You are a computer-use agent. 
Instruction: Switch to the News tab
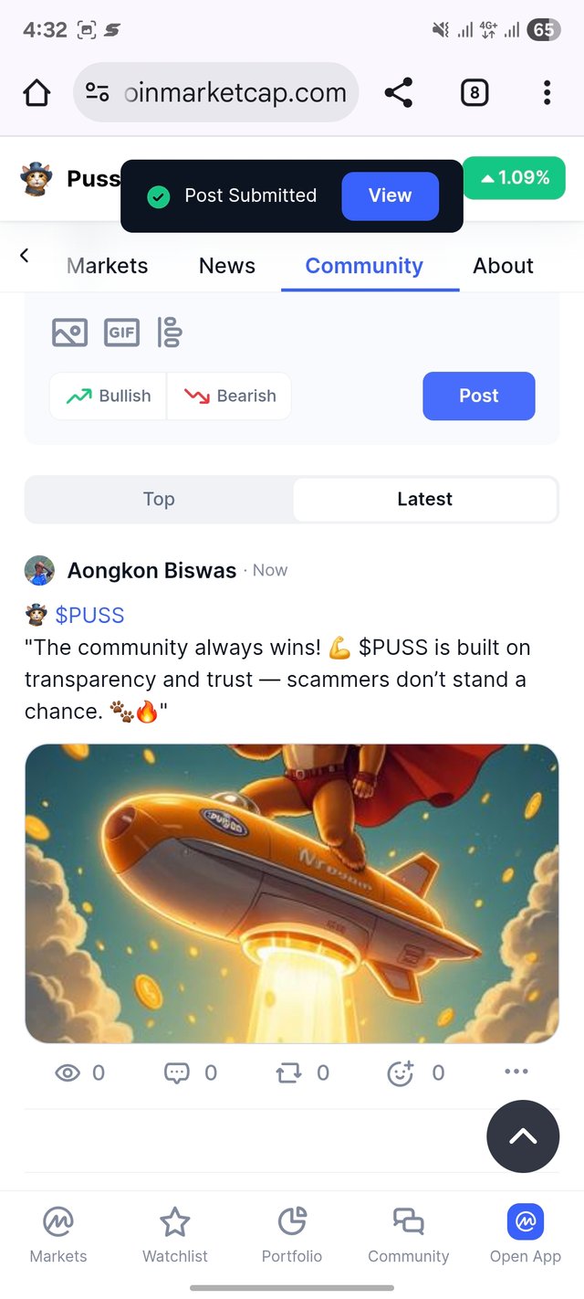click(x=227, y=266)
